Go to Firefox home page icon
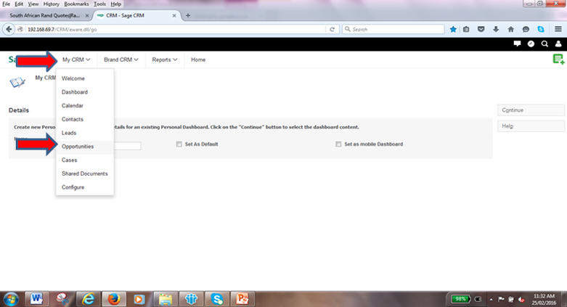Screen dimensions: 567x307 510,29
